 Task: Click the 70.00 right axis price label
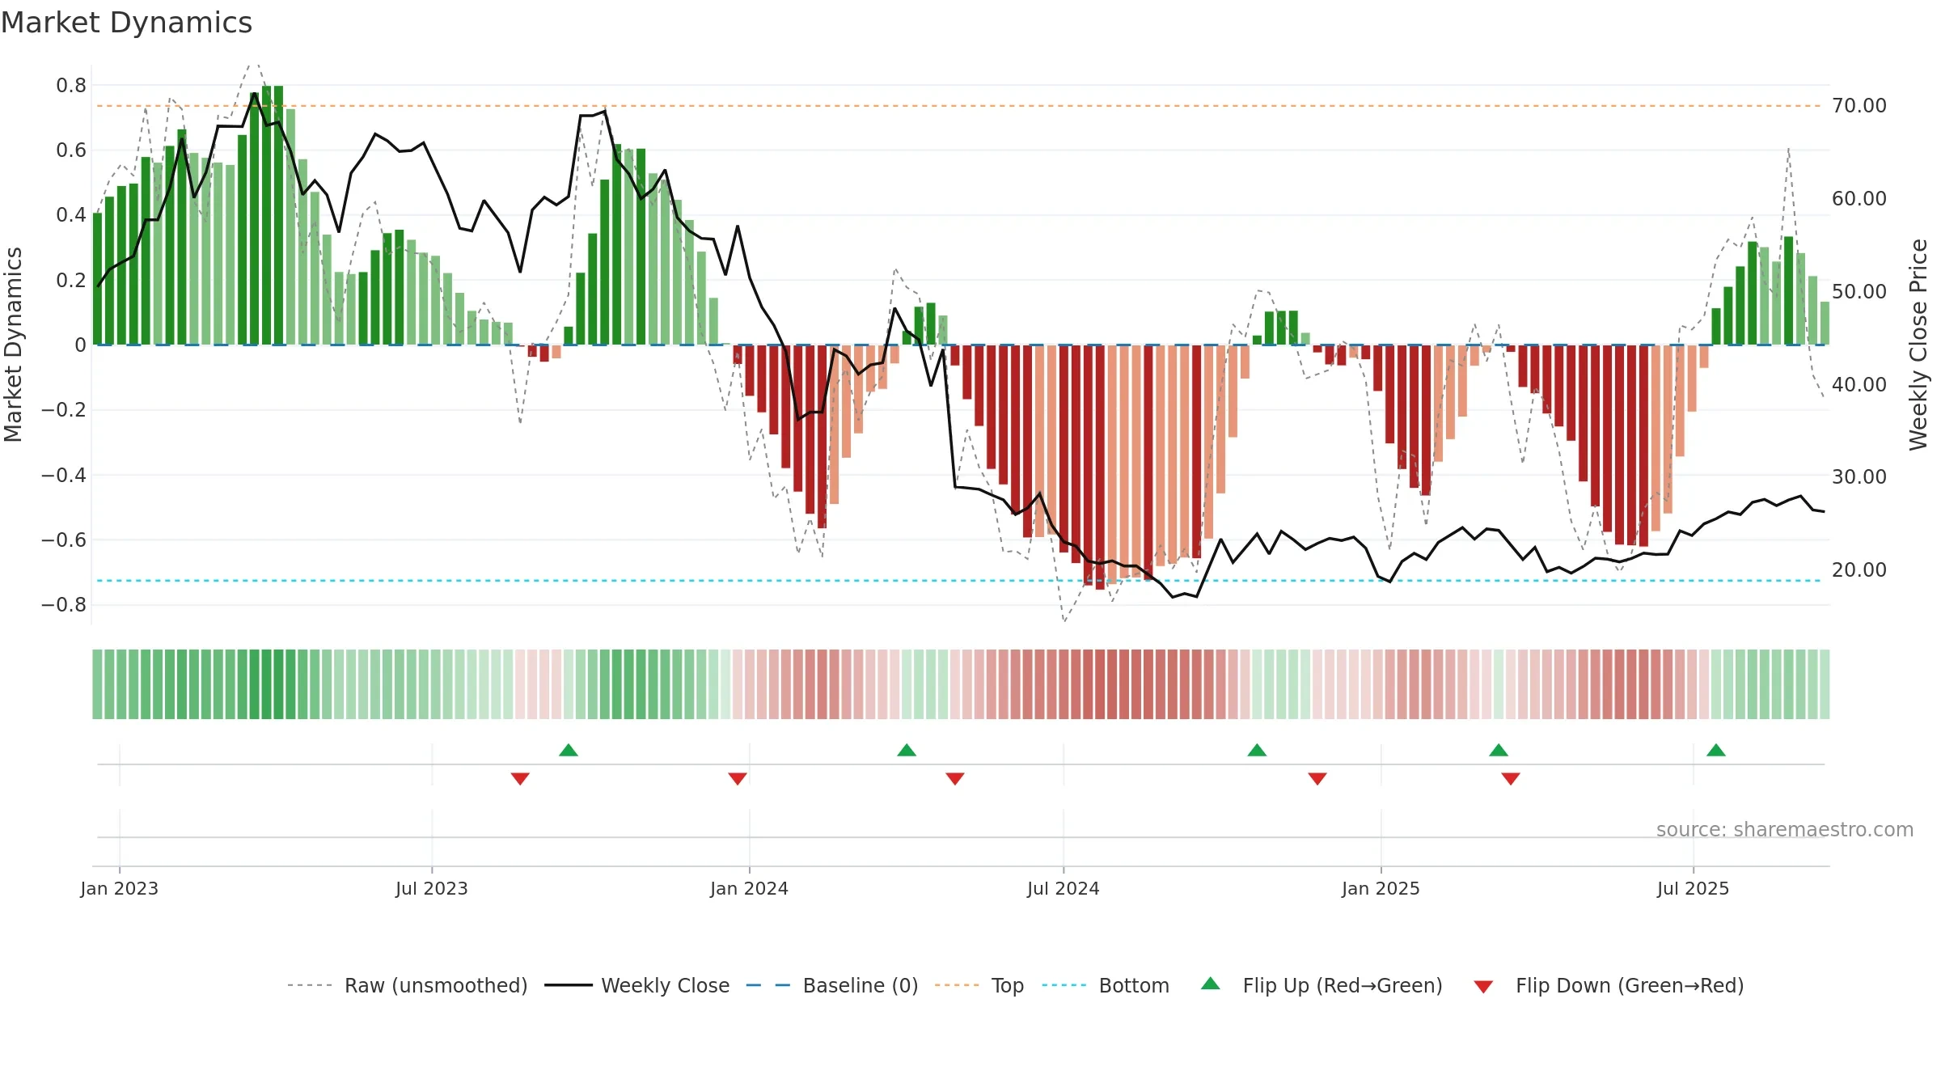pos(1859,106)
